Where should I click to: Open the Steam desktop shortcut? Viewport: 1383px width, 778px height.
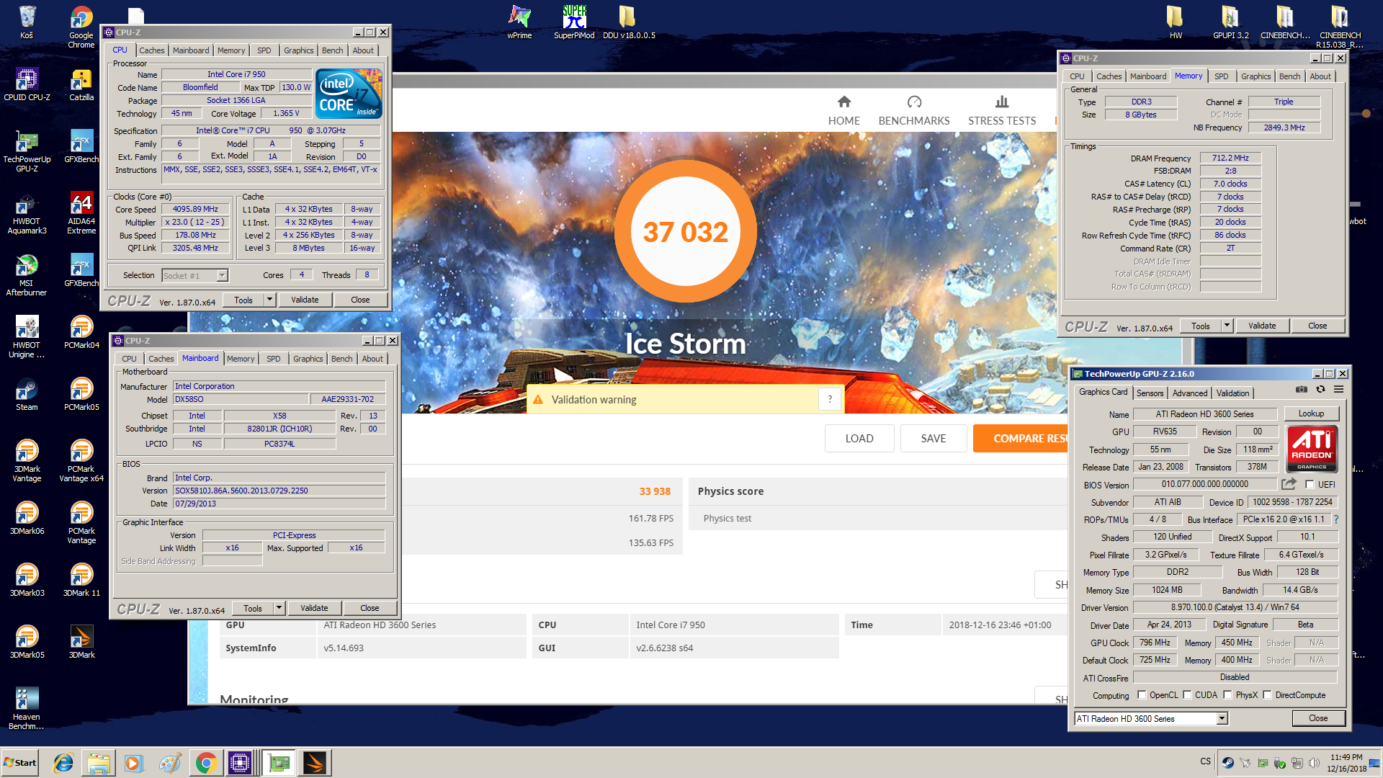[x=27, y=394]
